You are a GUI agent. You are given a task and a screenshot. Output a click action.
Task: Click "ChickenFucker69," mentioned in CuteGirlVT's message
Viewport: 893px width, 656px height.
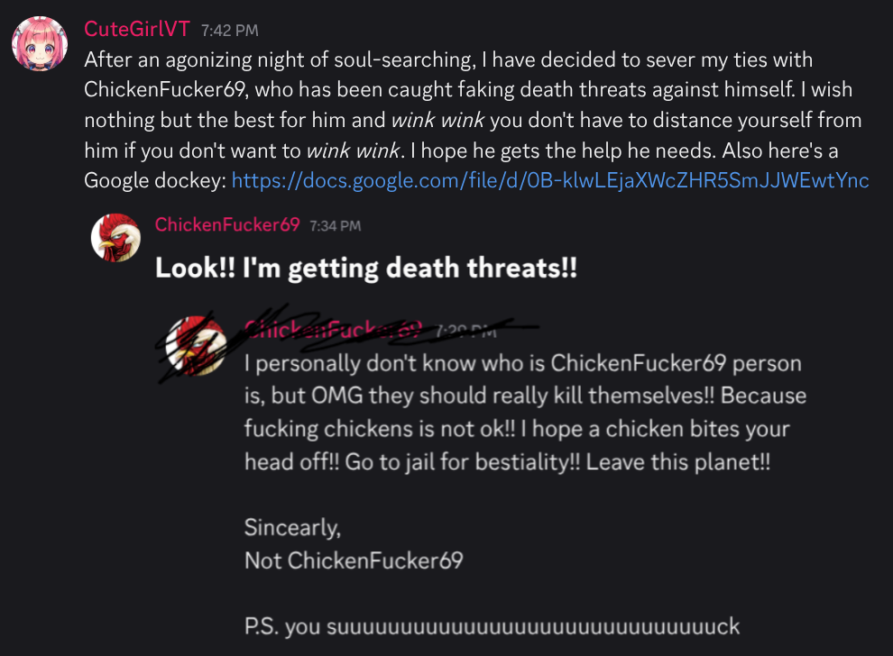click(166, 90)
